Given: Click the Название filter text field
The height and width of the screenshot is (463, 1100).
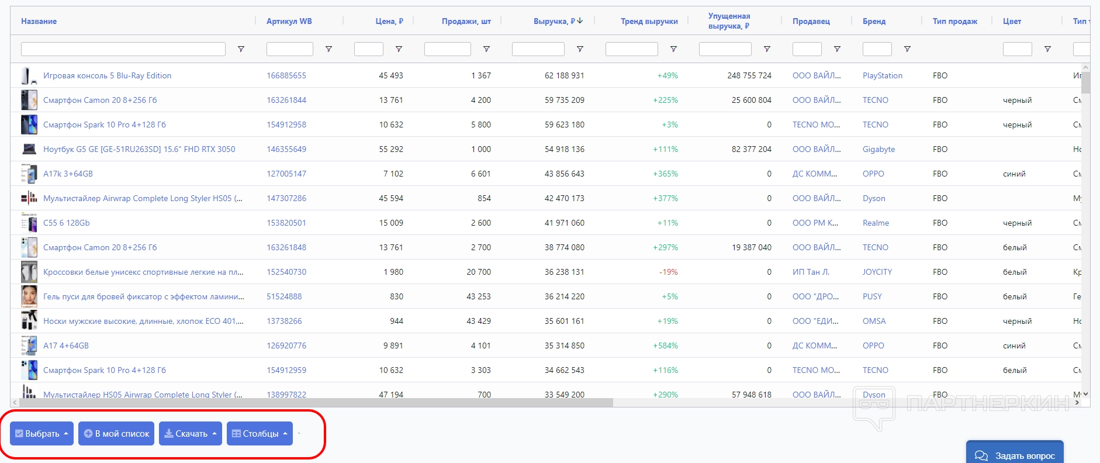Looking at the screenshot, I should coord(123,49).
